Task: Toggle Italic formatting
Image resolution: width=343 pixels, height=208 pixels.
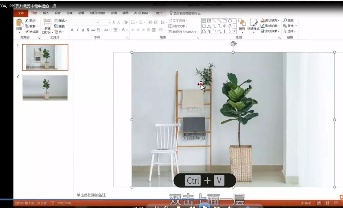Action: 77,30
